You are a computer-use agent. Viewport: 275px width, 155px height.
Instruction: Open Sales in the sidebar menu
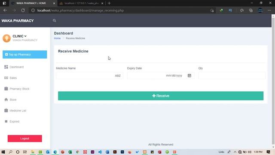(13, 78)
